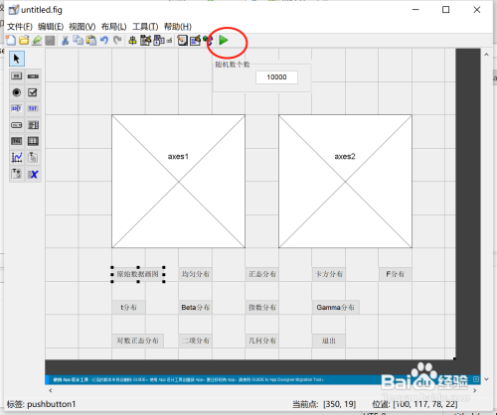This screenshot has height=415, width=497.
Task: Pick the Edit Text component from the palette
Action: [17, 108]
